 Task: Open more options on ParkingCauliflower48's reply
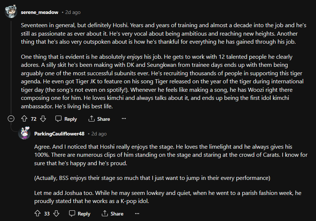click(x=137, y=214)
